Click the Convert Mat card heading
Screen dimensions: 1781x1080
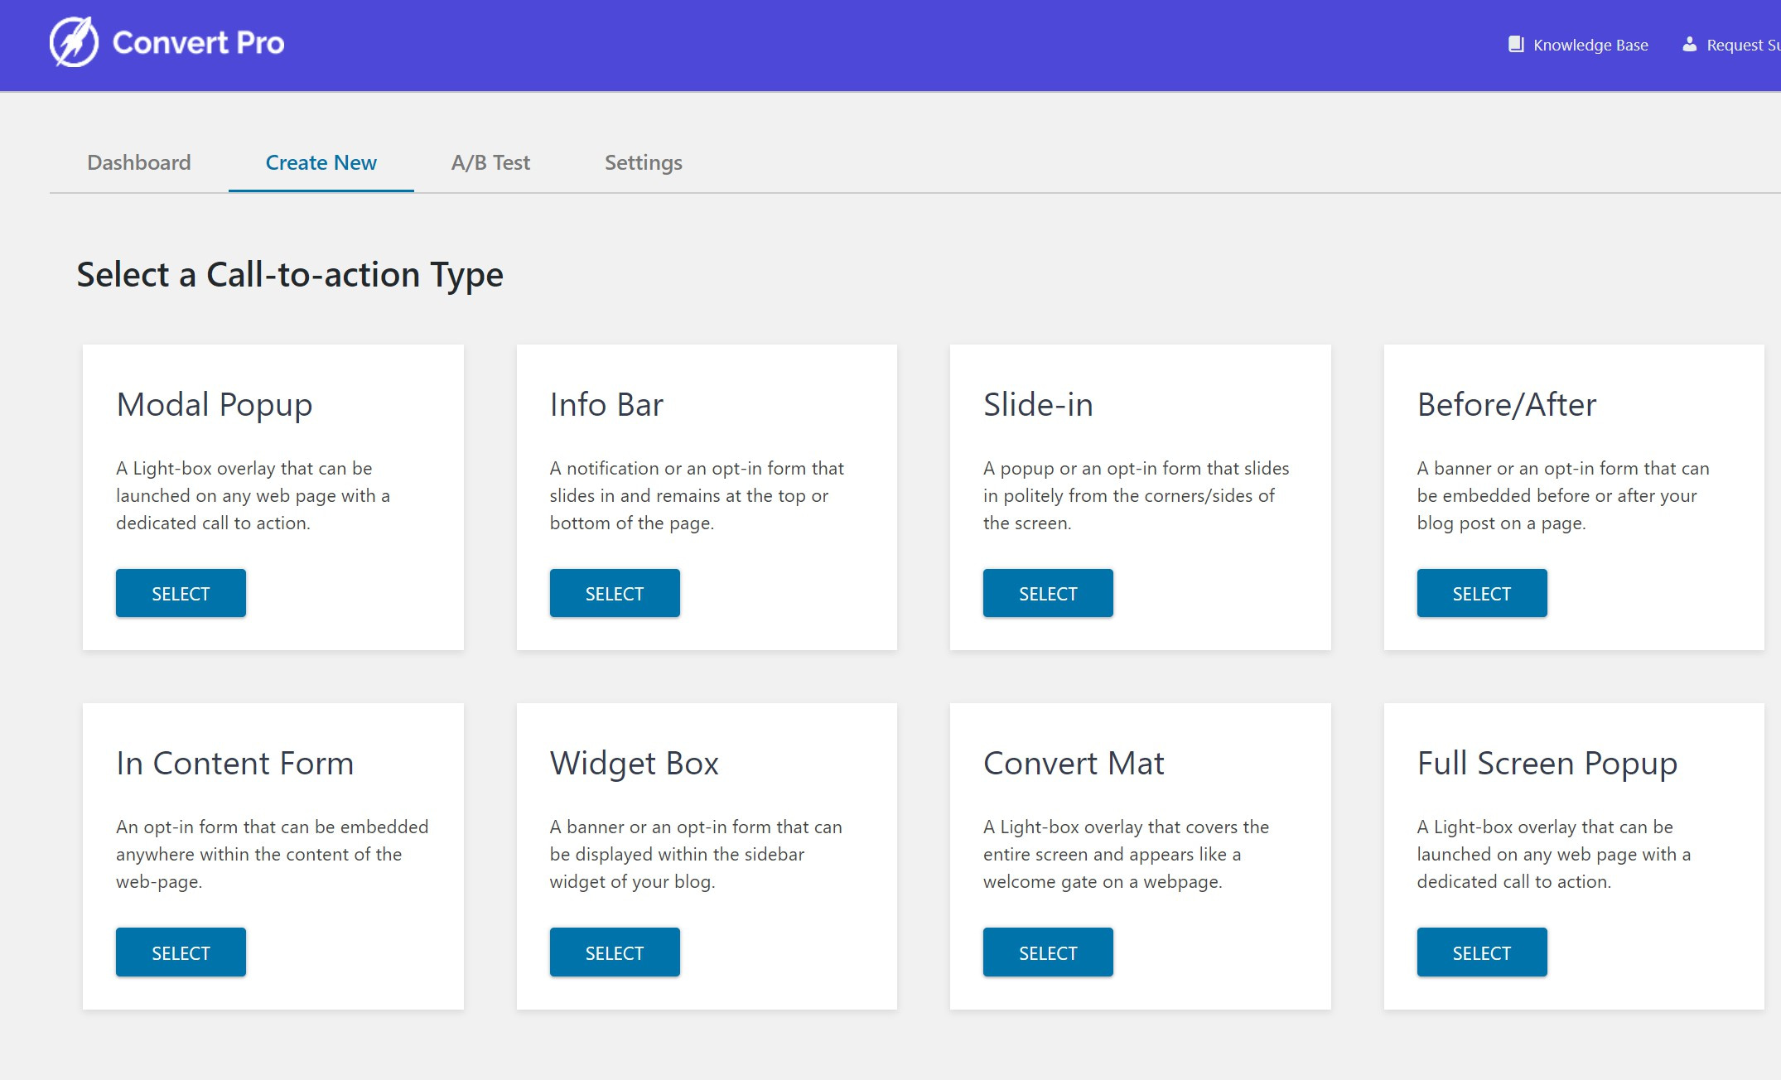point(1074,763)
